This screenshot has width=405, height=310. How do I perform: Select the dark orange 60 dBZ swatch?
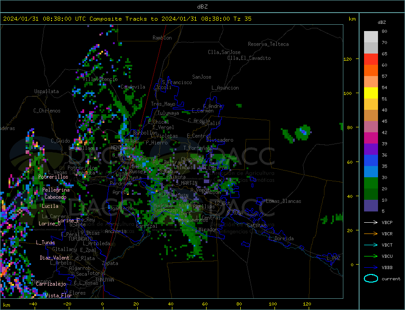(371, 71)
